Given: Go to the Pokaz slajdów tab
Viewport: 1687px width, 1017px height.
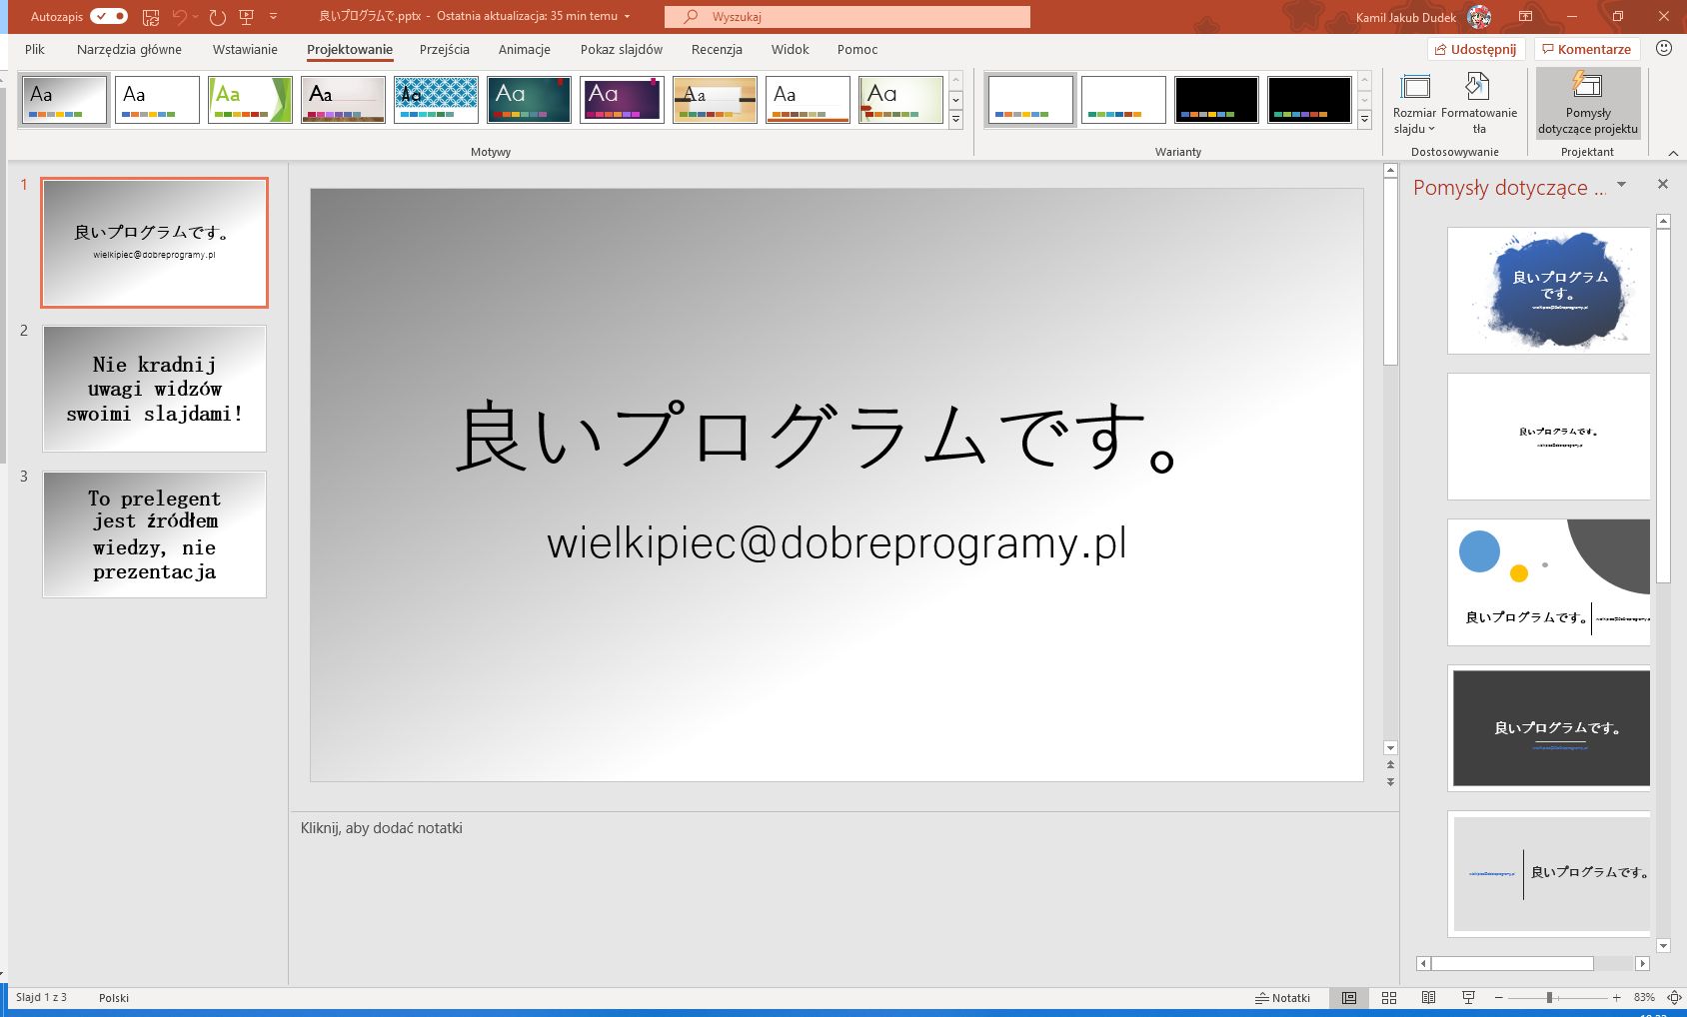Looking at the screenshot, I should (622, 49).
